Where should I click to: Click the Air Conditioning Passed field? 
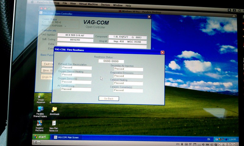[76, 89]
